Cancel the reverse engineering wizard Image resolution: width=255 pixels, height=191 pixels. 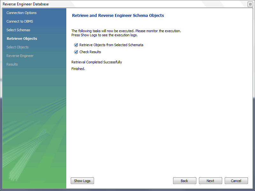(236, 181)
